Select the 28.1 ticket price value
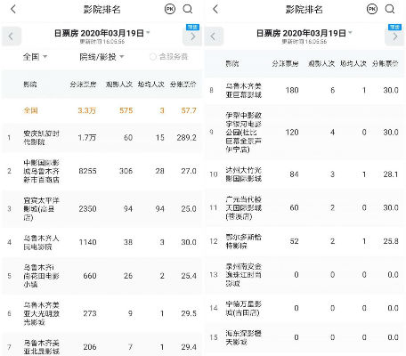The height and width of the screenshot is (356, 406). click(x=391, y=174)
